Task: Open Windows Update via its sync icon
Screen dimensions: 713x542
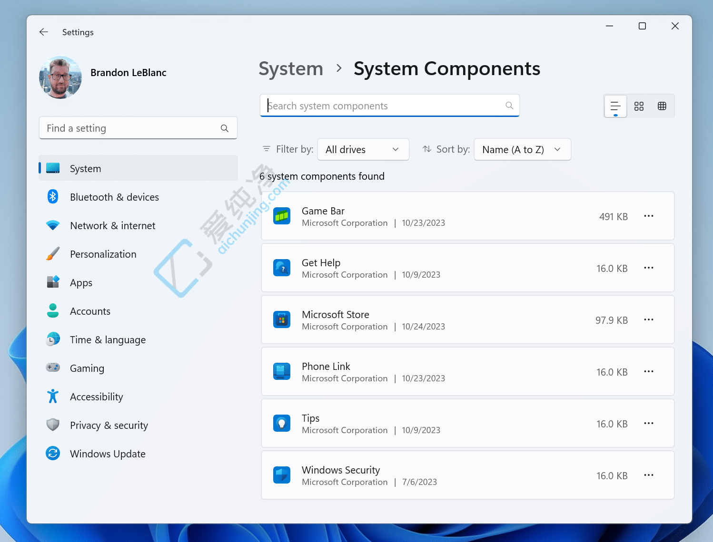Action: 52,454
